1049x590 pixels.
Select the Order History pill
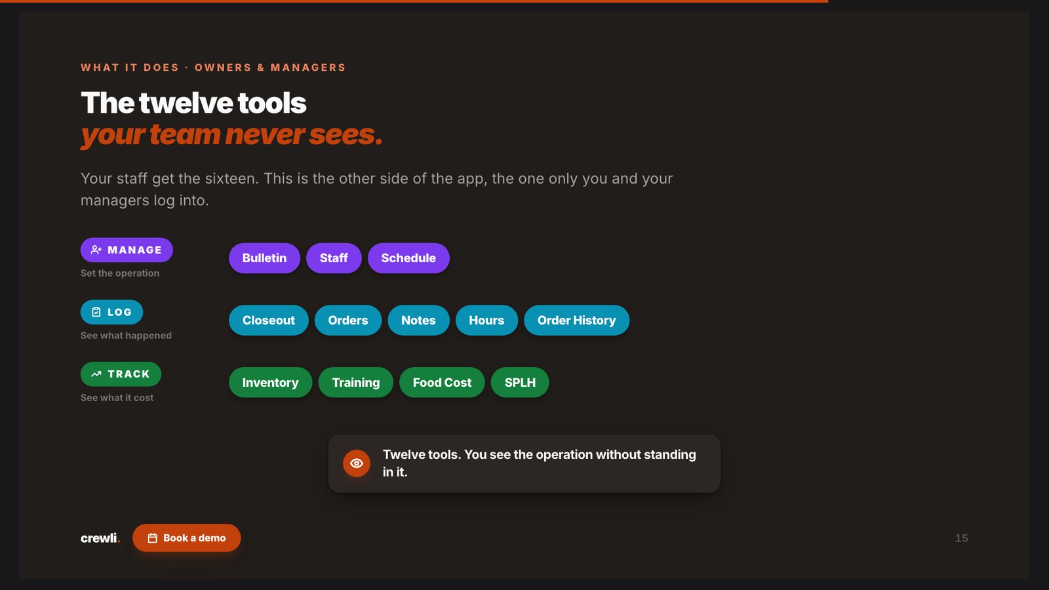coord(577,321)
